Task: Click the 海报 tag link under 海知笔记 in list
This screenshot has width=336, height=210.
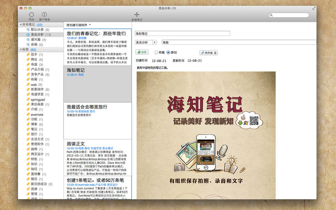Action: click(81, 75)
